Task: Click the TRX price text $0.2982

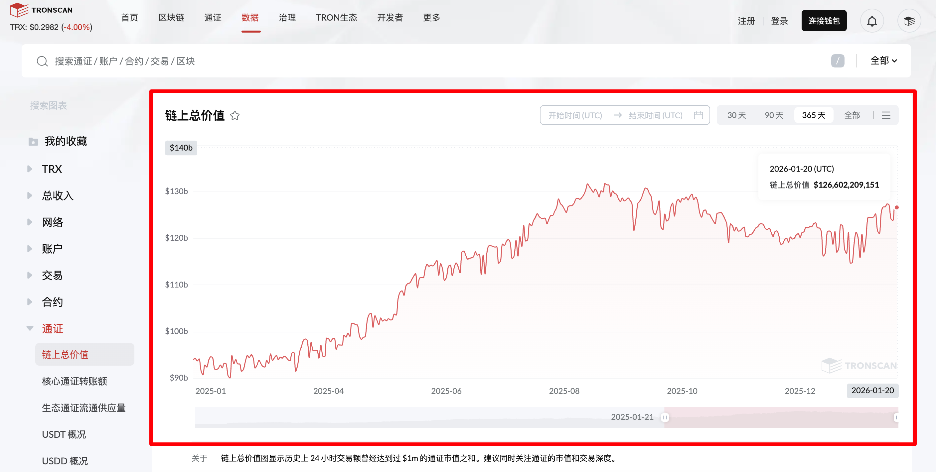Action: point(44,27)
